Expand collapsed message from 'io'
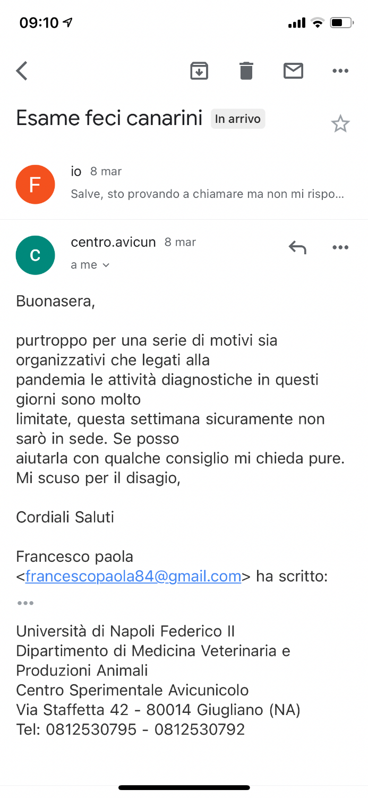This screenshot has height=798, width=368. tap(207, 184)
